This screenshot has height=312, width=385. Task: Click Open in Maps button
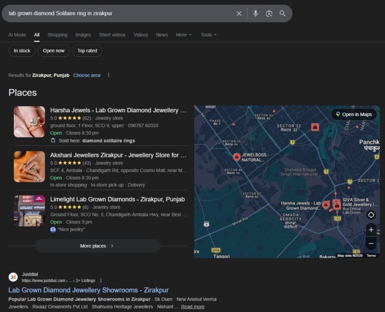[354, 114]
